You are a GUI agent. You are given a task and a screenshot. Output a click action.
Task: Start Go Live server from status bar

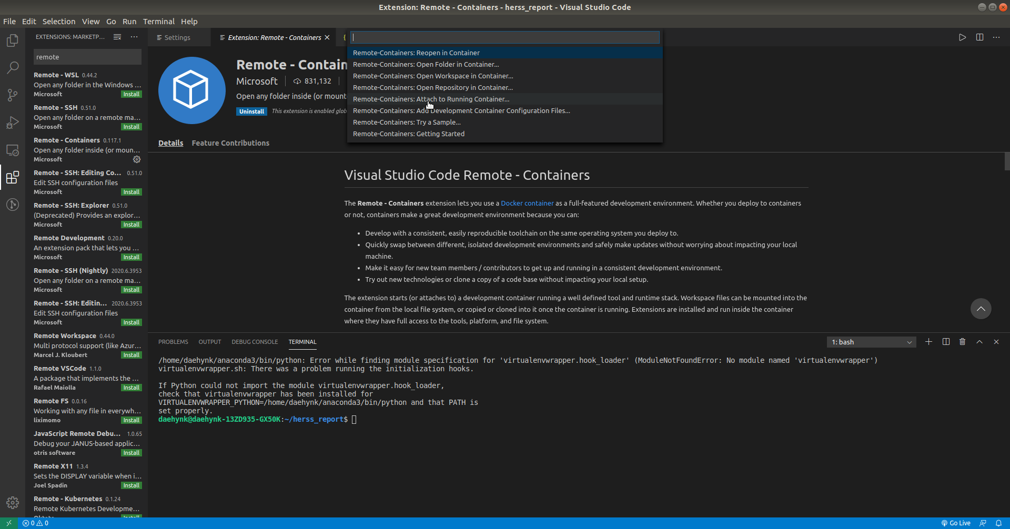956,523
